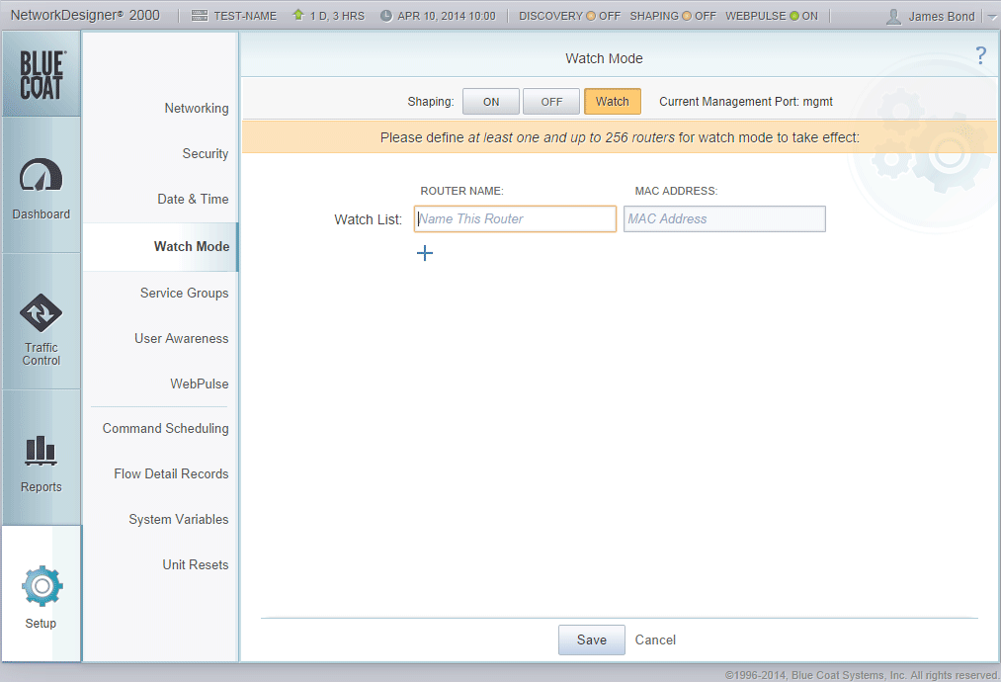Set Shaping to Watch mode

tap(613, 102)
